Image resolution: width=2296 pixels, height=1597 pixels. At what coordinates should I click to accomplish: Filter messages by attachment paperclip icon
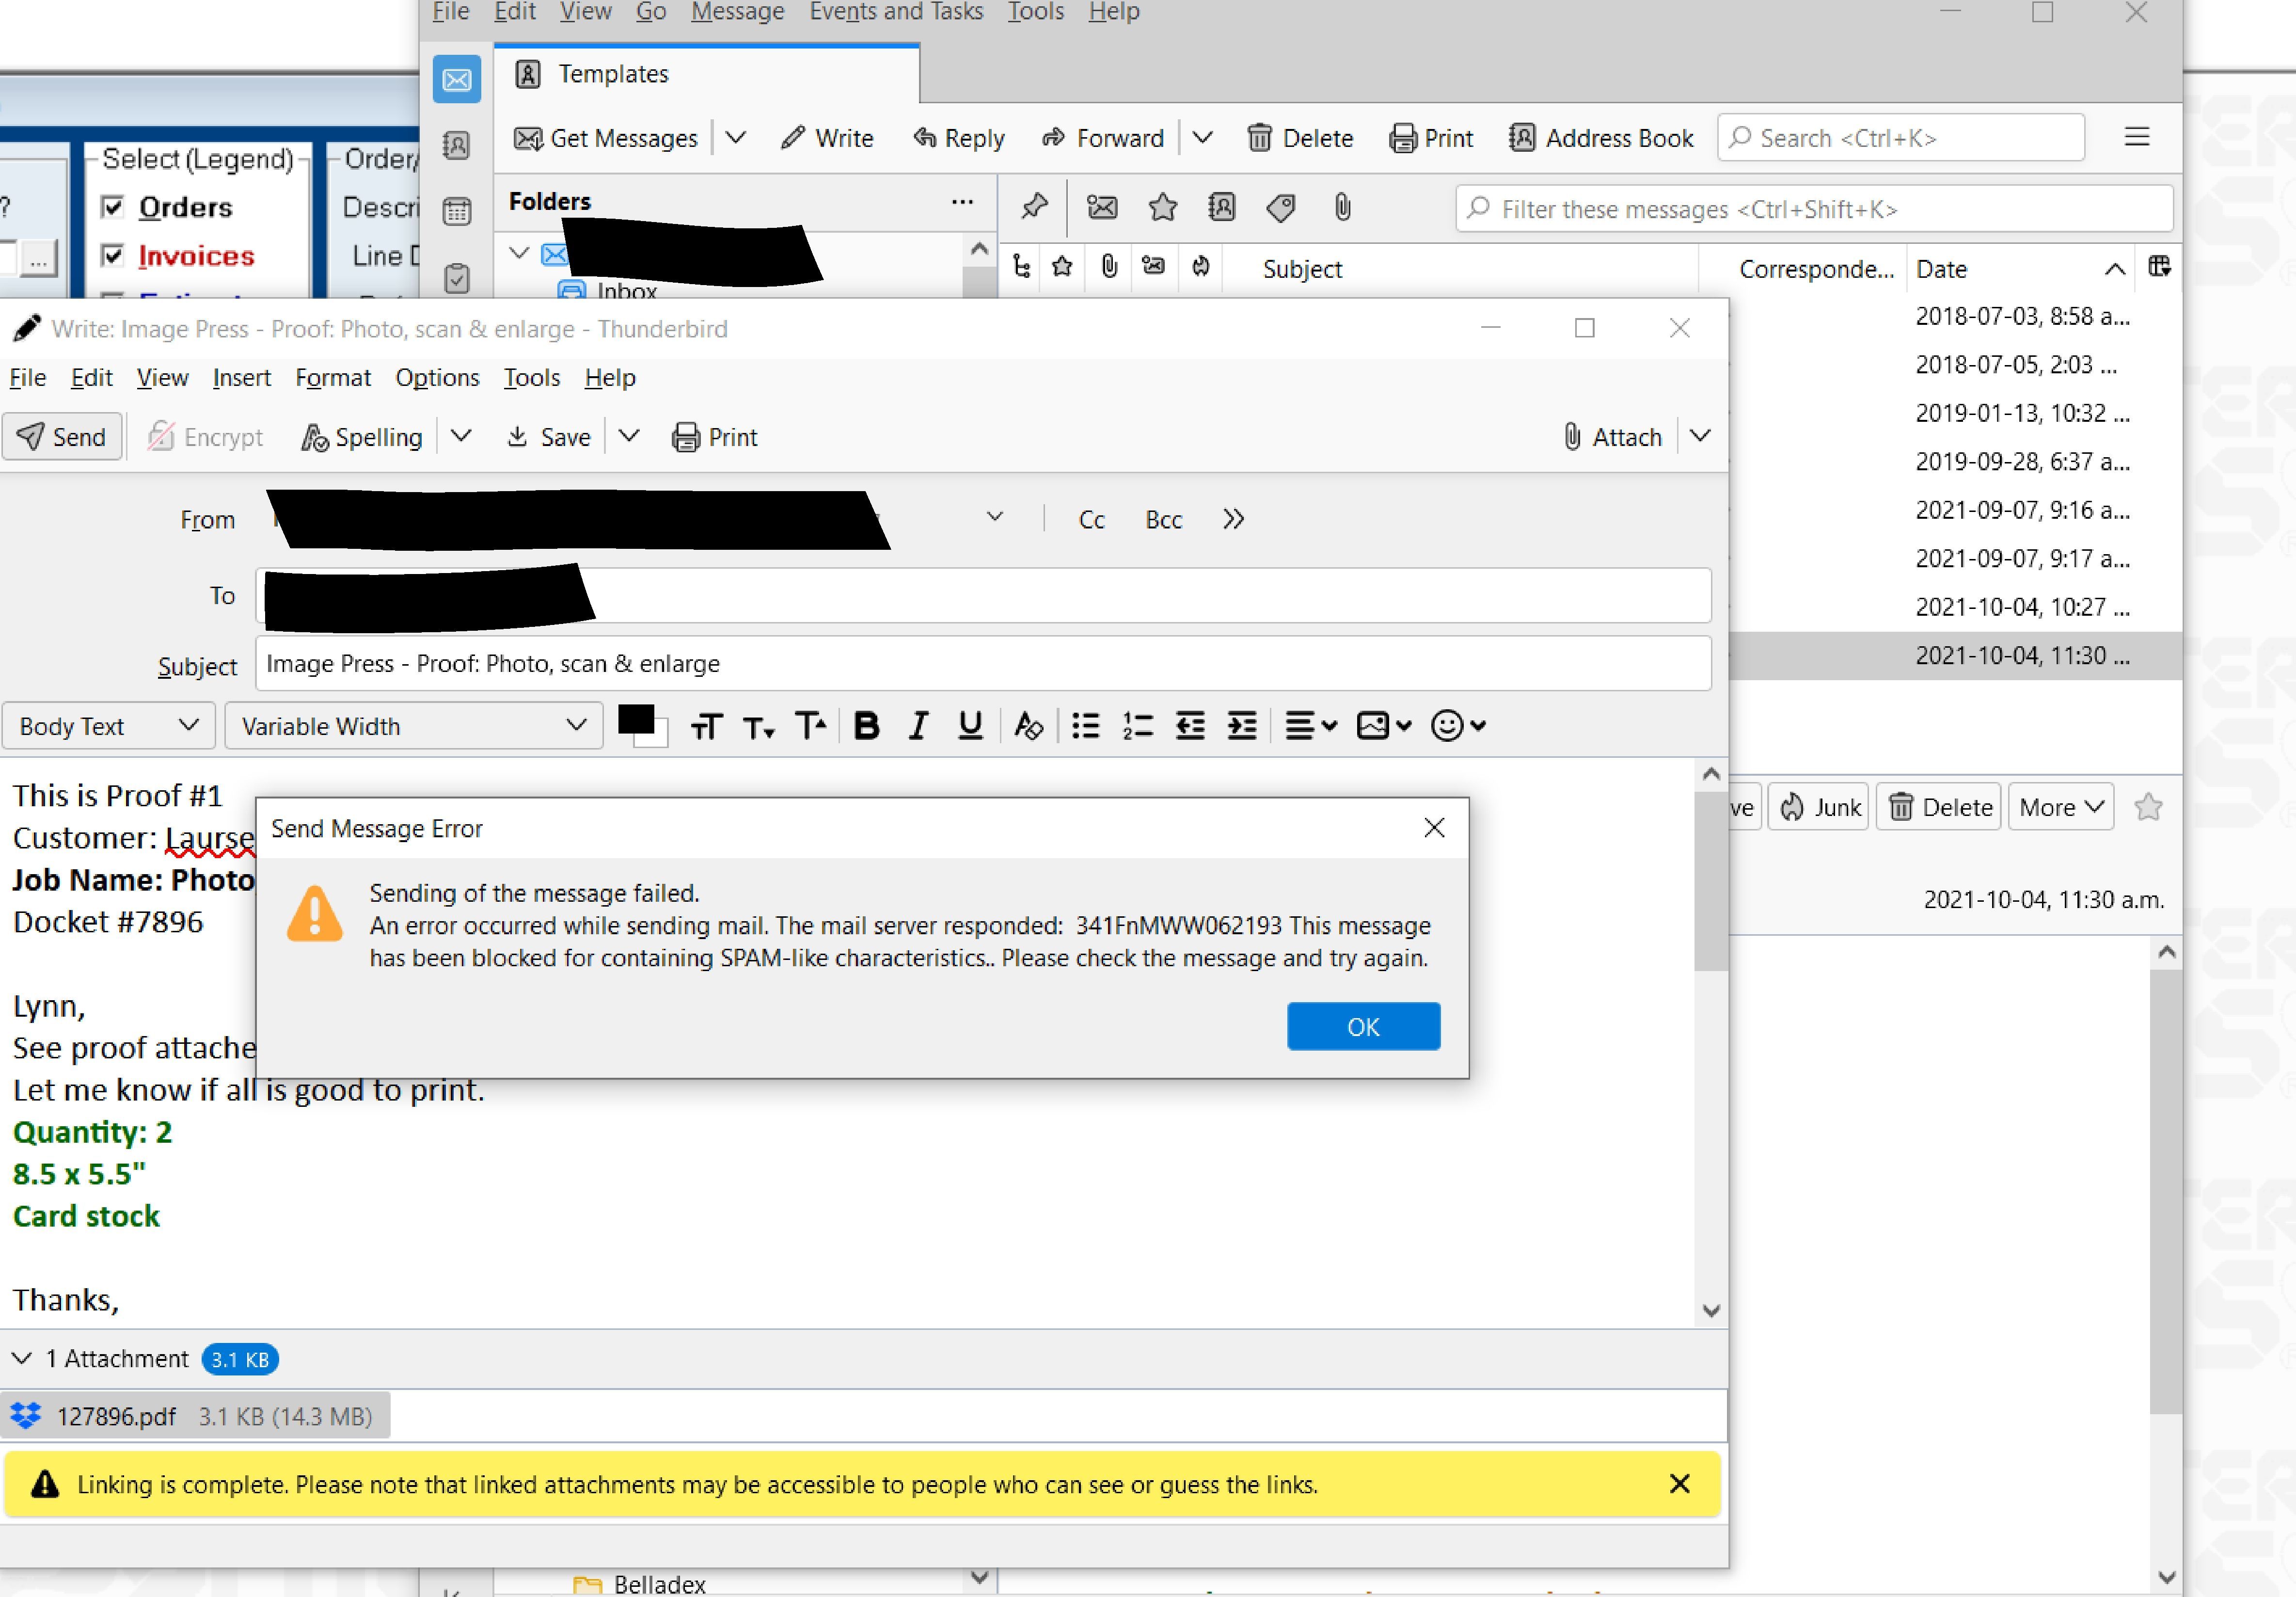click(x=1342, y=208)
